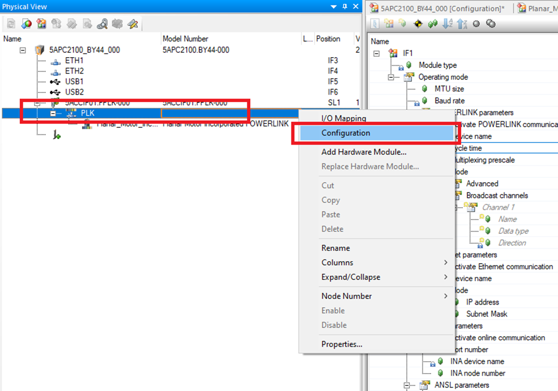The image size is (558, 391).
Task: Click the green plus add-module icon in tree
Action: (56, 135)
